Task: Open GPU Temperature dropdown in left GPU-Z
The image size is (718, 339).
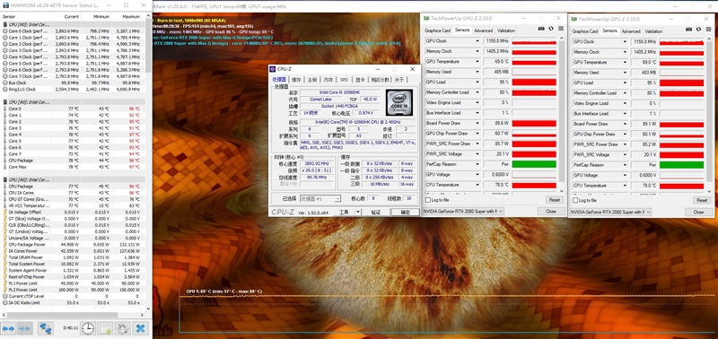Action: [x=477, y=61]
